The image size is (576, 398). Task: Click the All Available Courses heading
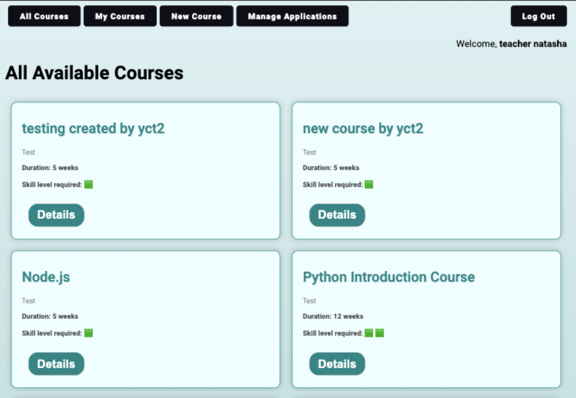94,73
